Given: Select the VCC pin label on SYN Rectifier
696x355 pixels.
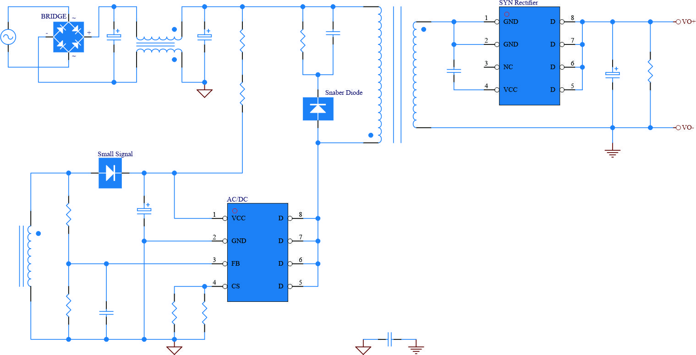Looking at the screenshot, I should pos(510,90).
